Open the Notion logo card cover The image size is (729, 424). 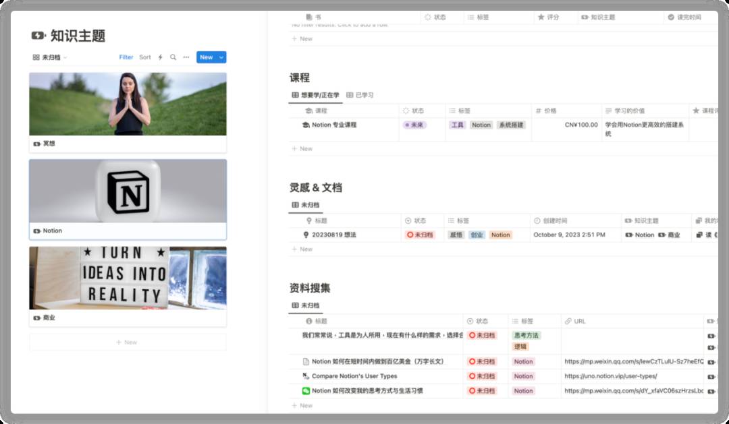point(128,191)
